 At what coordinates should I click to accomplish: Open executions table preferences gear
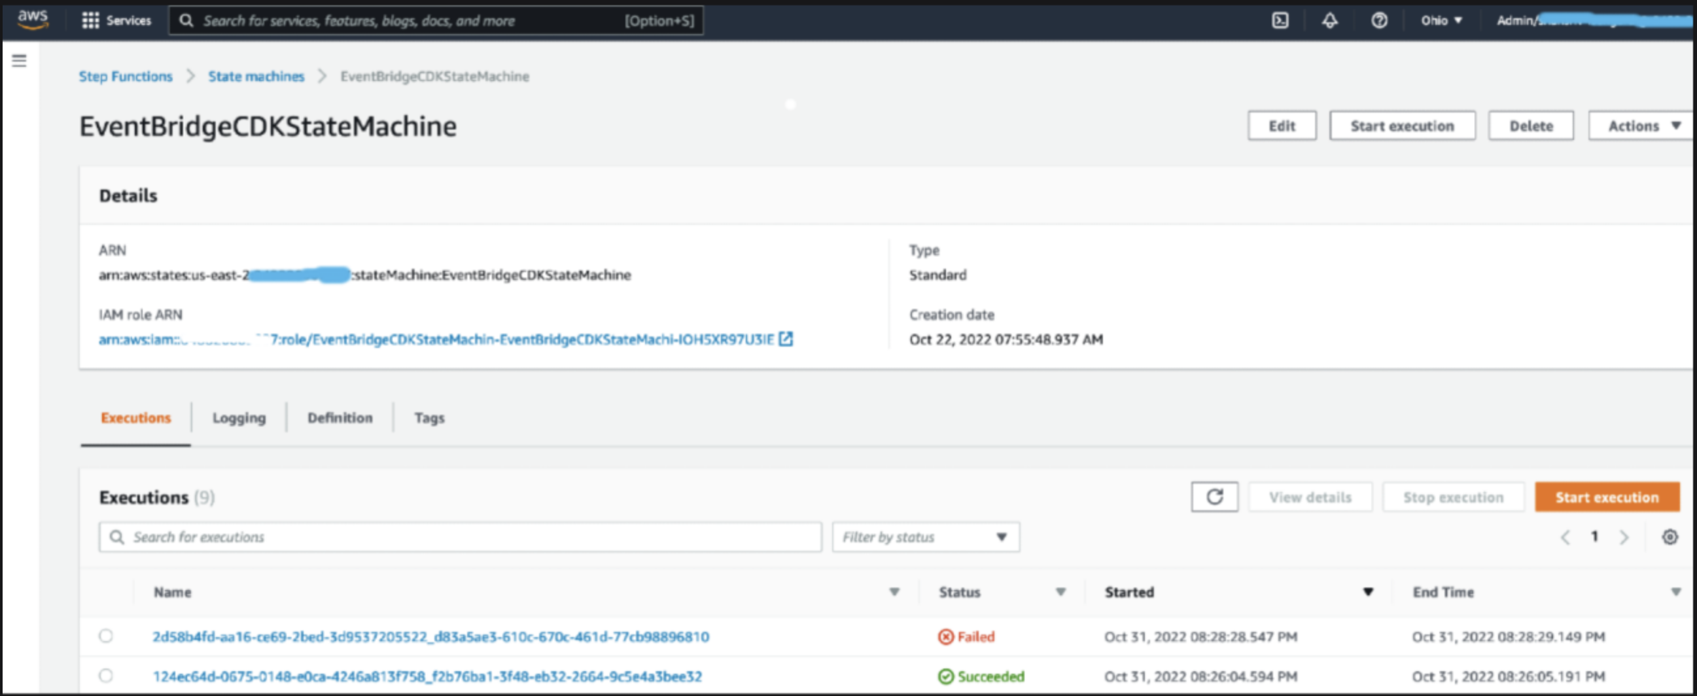[1670, 536]
